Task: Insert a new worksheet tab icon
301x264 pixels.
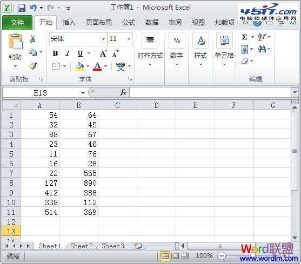Action: tap(138, 246)
